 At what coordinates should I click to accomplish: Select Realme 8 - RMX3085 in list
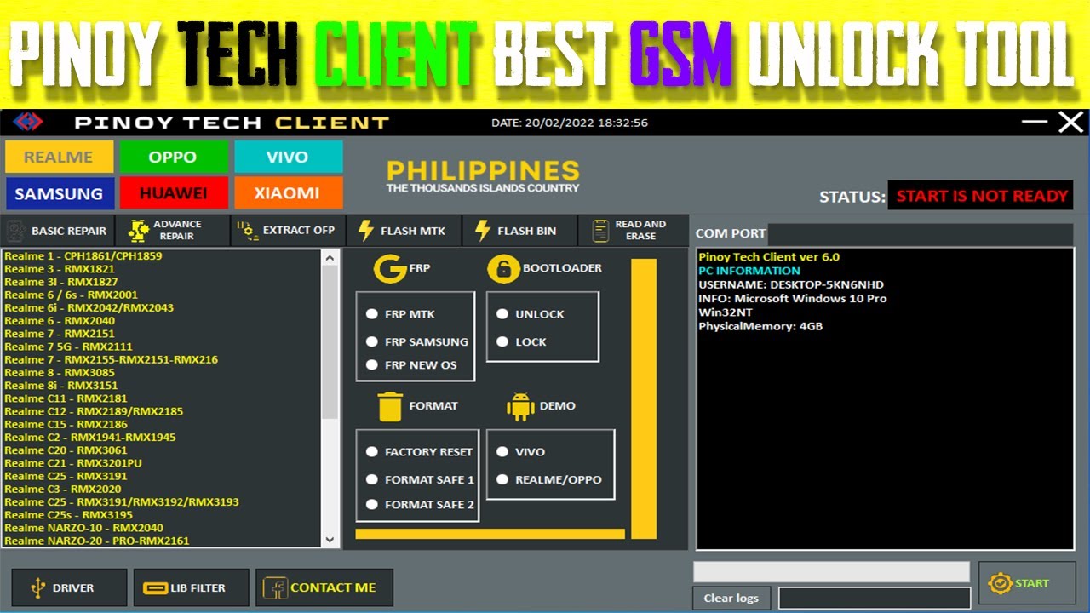59,372
